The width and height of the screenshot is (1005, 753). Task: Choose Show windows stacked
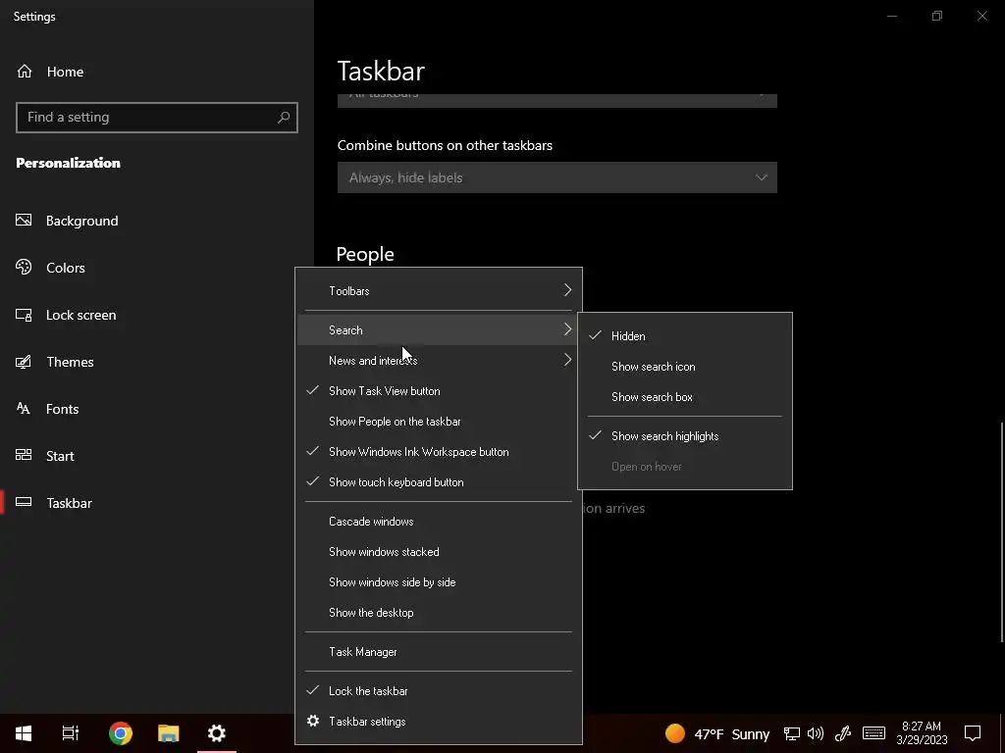click(x=439, y=552)
